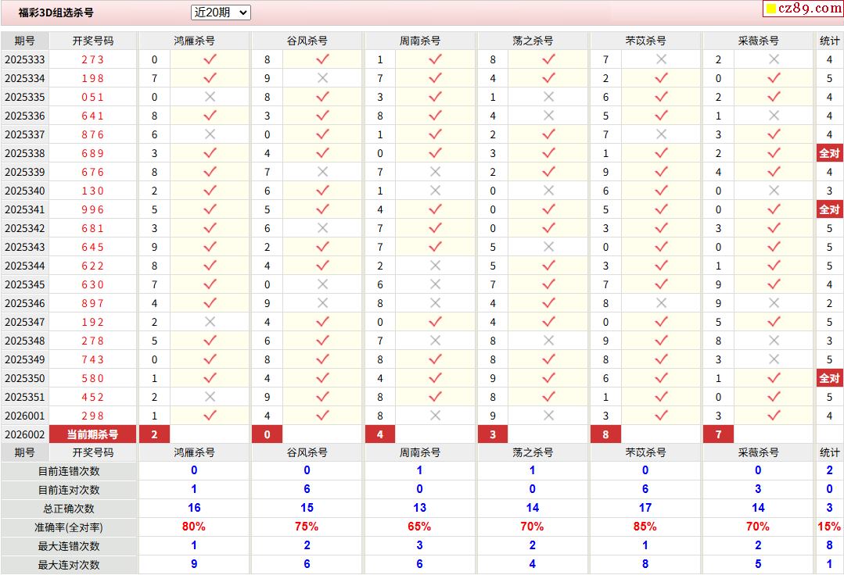Open the 近20期 period dropdown
The image size is (844, 575).
[221, 12]
